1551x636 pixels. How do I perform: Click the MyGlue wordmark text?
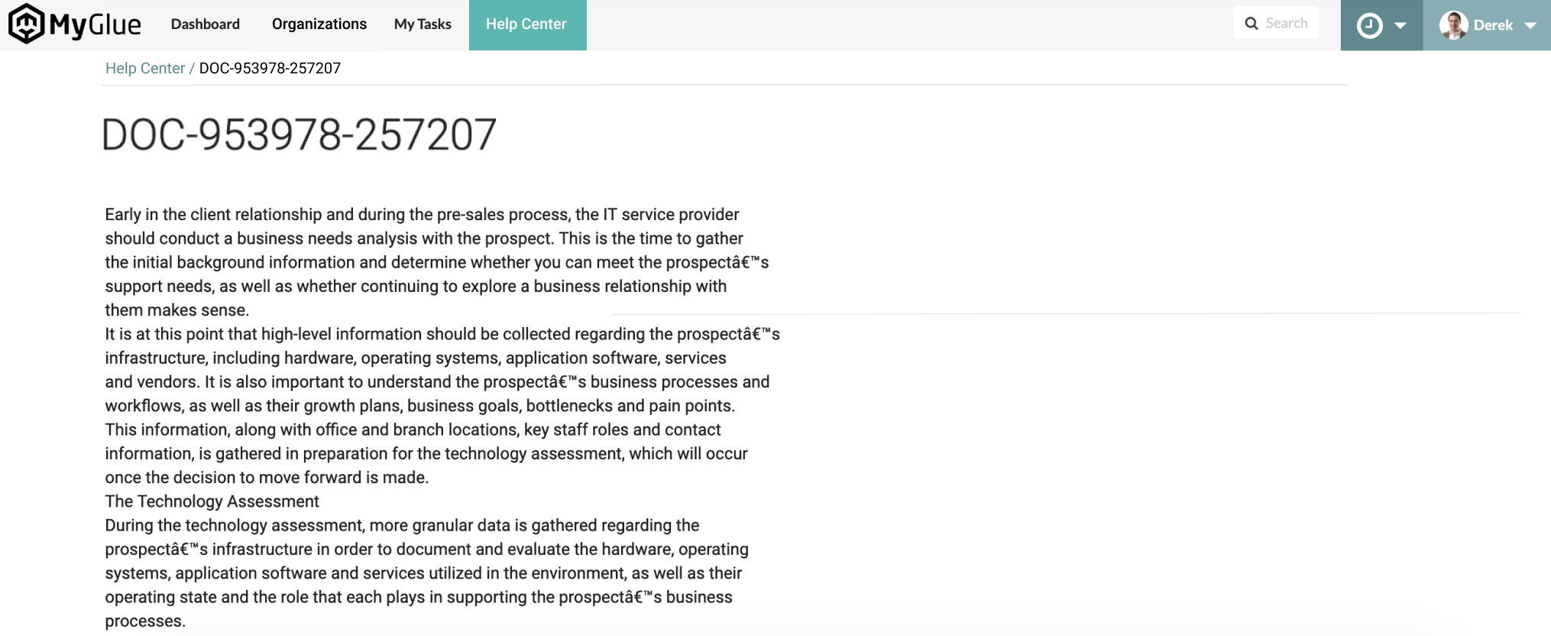(95, 25)
